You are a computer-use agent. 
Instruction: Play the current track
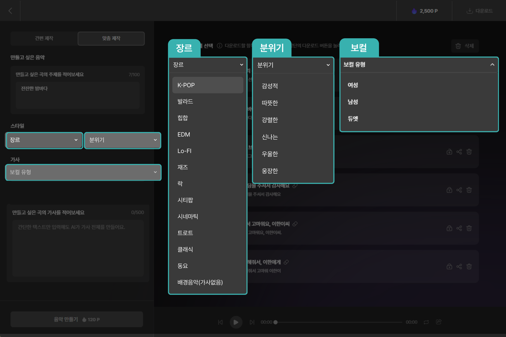236,322
